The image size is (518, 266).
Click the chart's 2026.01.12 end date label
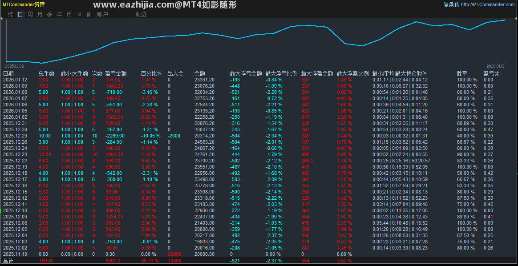[496, 66]
